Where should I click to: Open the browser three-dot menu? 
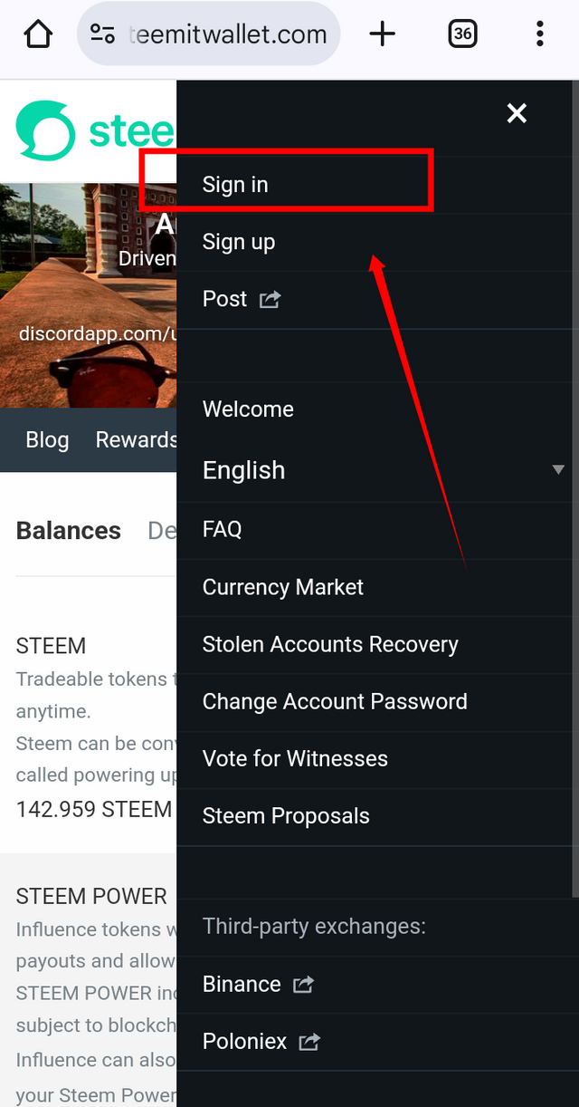tap(540, 35)
